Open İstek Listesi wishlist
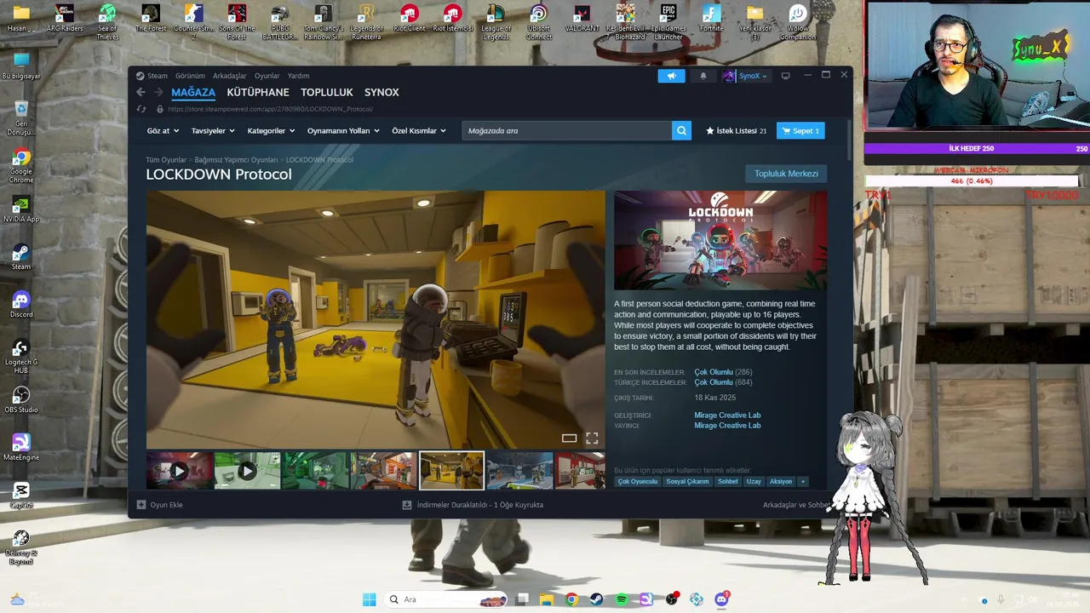This screenshot has width=1090, height=613. [x=736, y=131]
